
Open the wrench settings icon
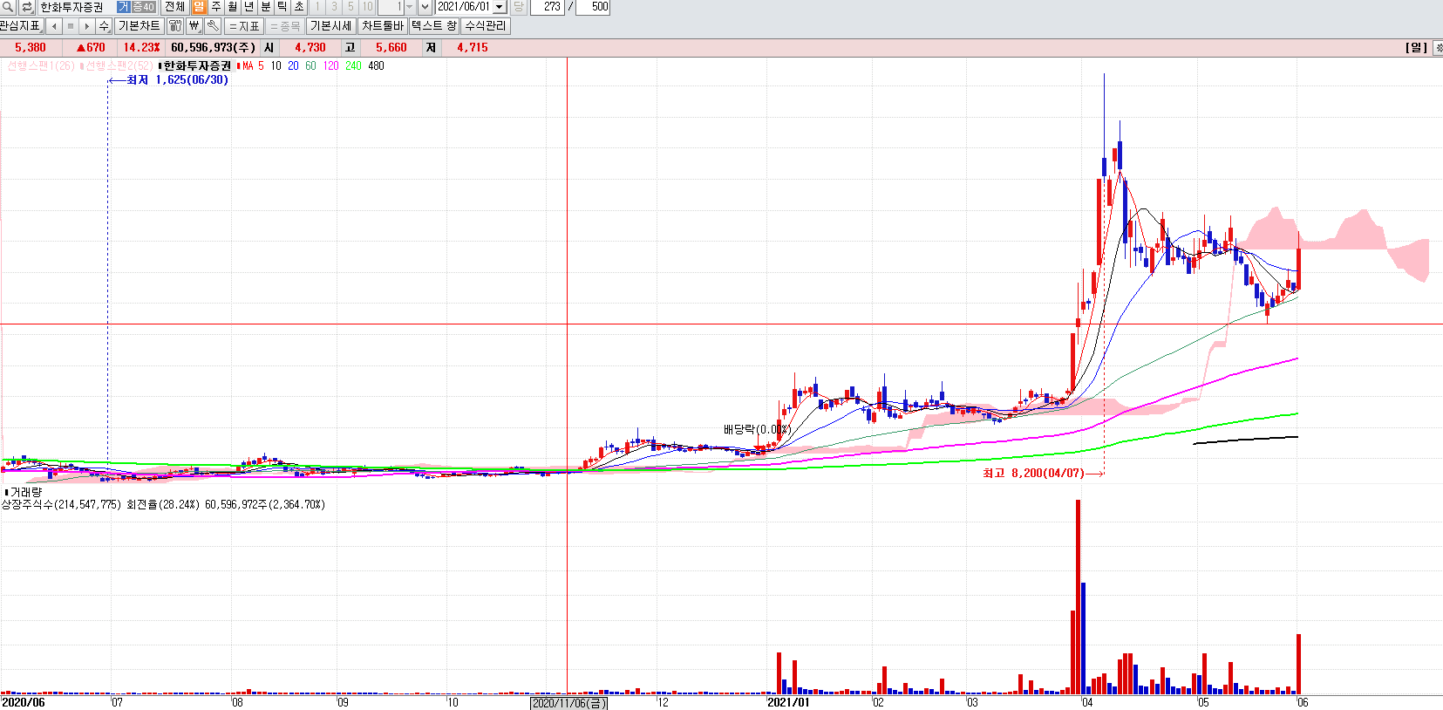coord(212,26)
